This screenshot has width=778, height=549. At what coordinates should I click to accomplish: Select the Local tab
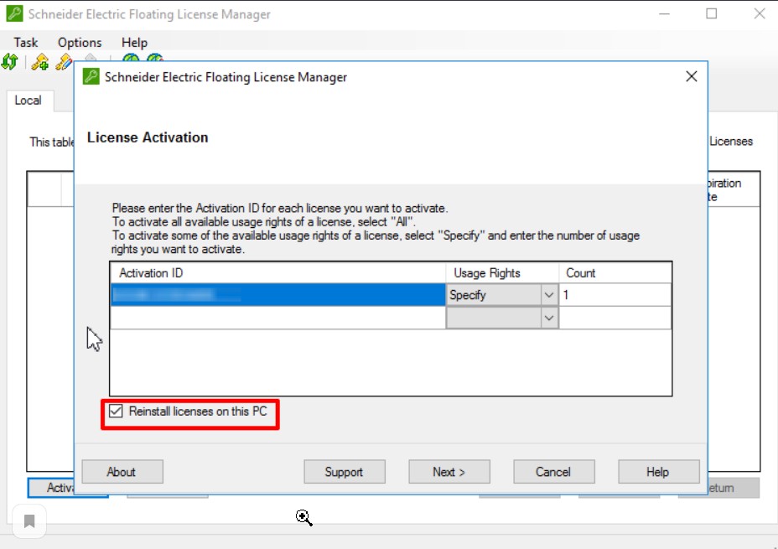coord(29,101)
